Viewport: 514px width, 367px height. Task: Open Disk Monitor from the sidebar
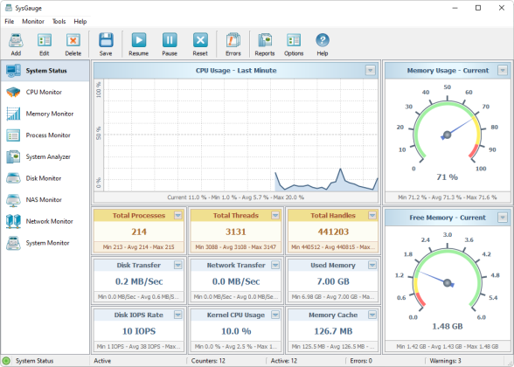point(45,178)
